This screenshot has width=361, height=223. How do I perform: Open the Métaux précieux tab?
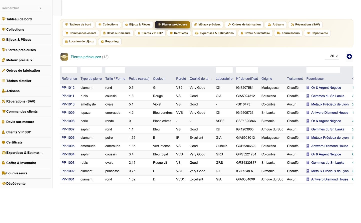[x=207, y=24]
